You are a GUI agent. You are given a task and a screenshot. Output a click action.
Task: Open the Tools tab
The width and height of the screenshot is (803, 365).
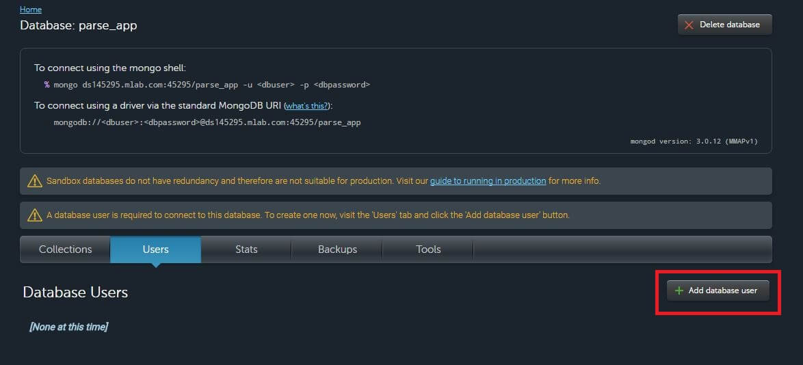point(428,249)
